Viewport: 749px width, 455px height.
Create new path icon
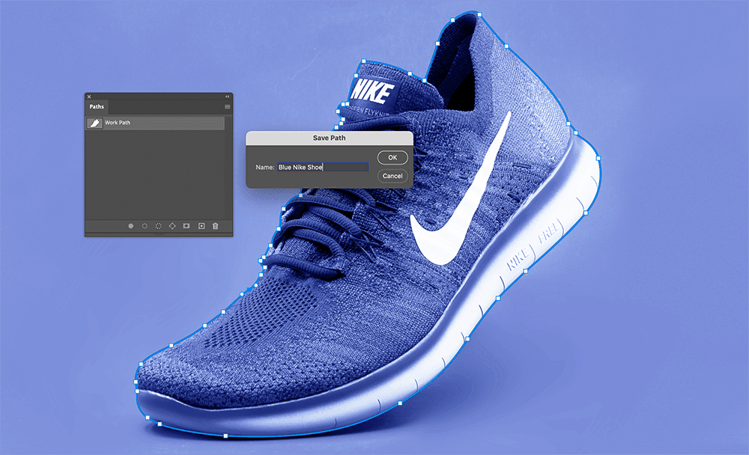201,226
